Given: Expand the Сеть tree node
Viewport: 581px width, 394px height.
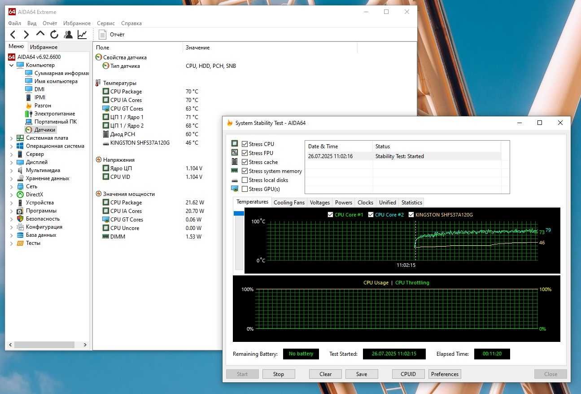Looking at the screenshot, I should point(12,186).
